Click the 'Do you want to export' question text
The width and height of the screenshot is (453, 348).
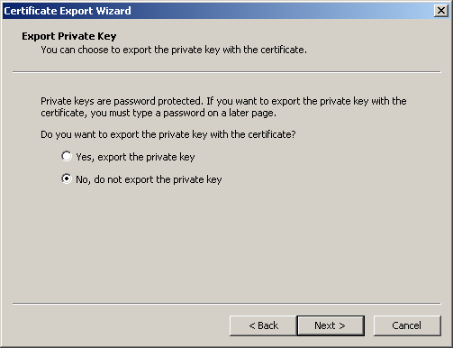[168, 134]
